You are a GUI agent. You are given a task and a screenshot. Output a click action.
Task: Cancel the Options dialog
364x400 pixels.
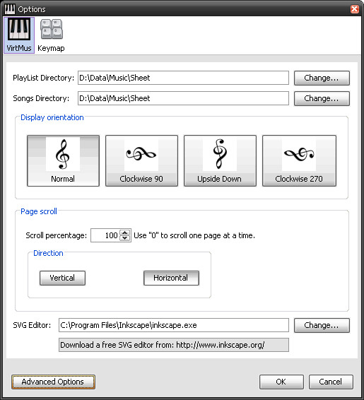[331, 382]
